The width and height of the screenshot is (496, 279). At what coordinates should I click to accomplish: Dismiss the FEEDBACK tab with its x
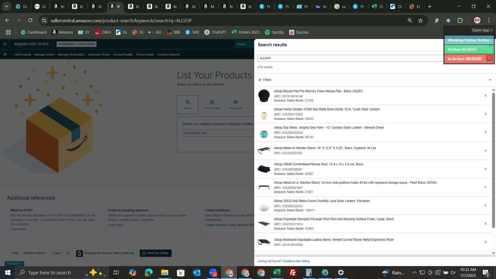tap(22, 264)
